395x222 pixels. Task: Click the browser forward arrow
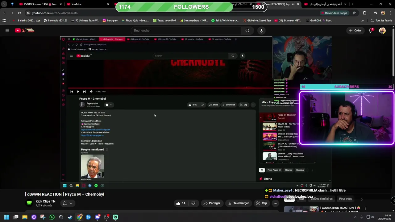click(x=12, y=13)
